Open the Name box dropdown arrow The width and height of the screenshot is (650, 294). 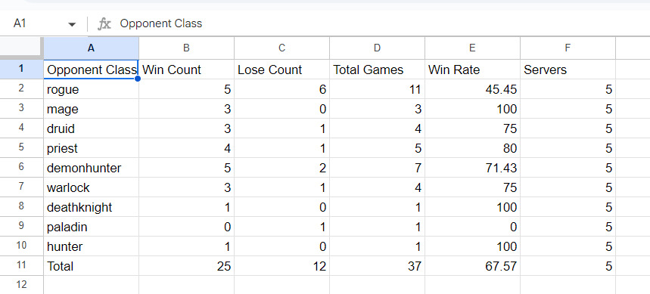pos(72,24)
